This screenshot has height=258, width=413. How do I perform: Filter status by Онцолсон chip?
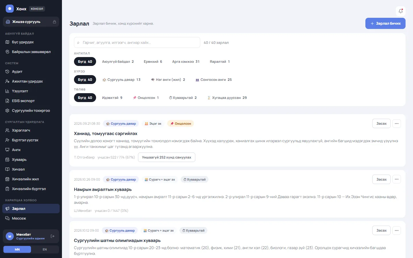coord(146,98)
